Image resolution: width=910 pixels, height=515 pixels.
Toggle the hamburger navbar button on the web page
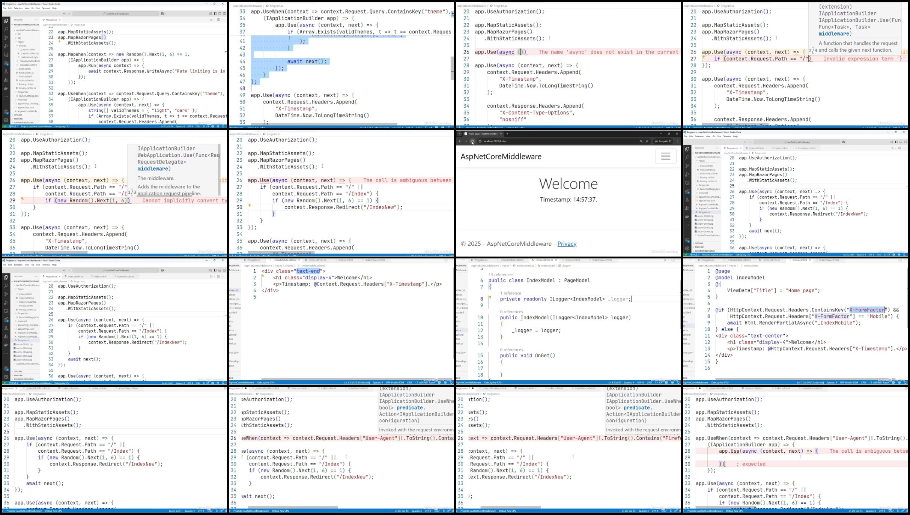coord(666,156)
